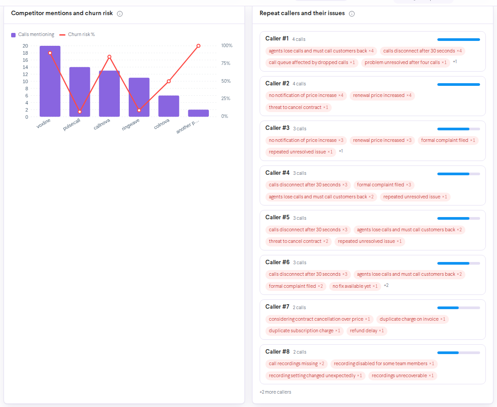The image size is (497, 407).
Task: Click churn risk data point on pulsecall
Action: [x=80, y=112]
